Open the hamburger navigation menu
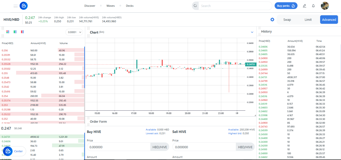 [x=16, y=6]
